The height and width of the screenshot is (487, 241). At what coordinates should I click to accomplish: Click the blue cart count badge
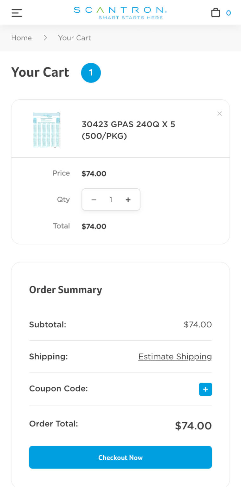[91, 73]
